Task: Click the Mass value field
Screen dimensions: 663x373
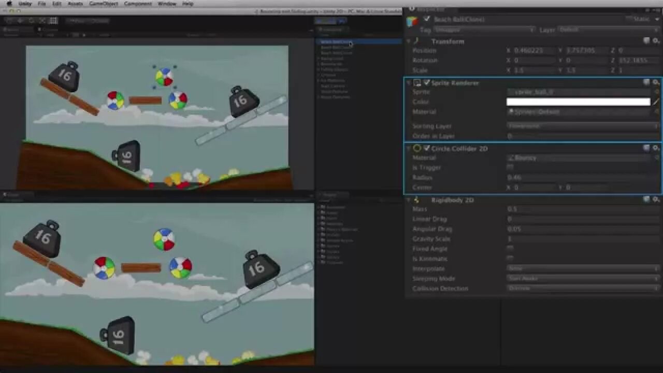Action: (583, 209)
